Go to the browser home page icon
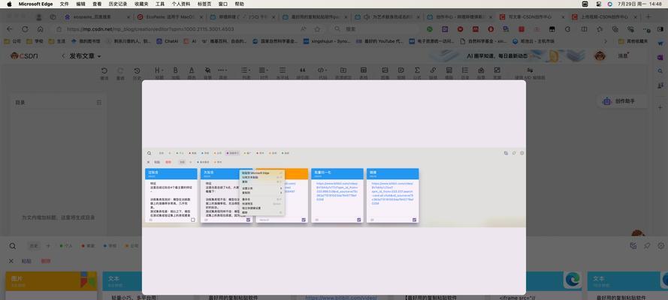This screenshot has width=668, height=300. (x=40, y=29)
